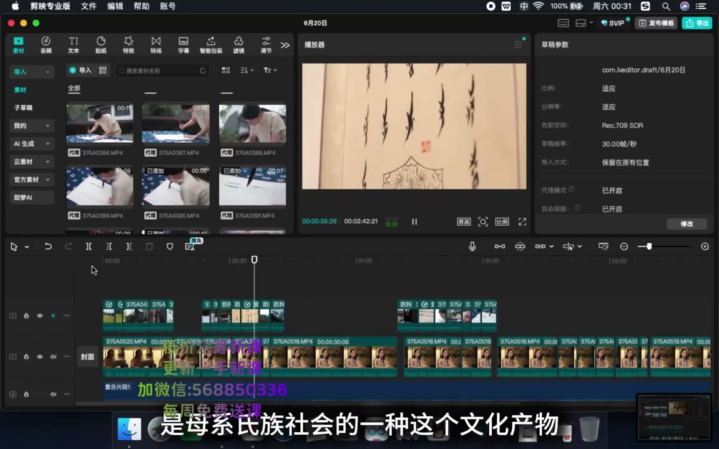Lock the upper video track
The height and width of the screenshot is (449, 719).
(x=26, y=316)
